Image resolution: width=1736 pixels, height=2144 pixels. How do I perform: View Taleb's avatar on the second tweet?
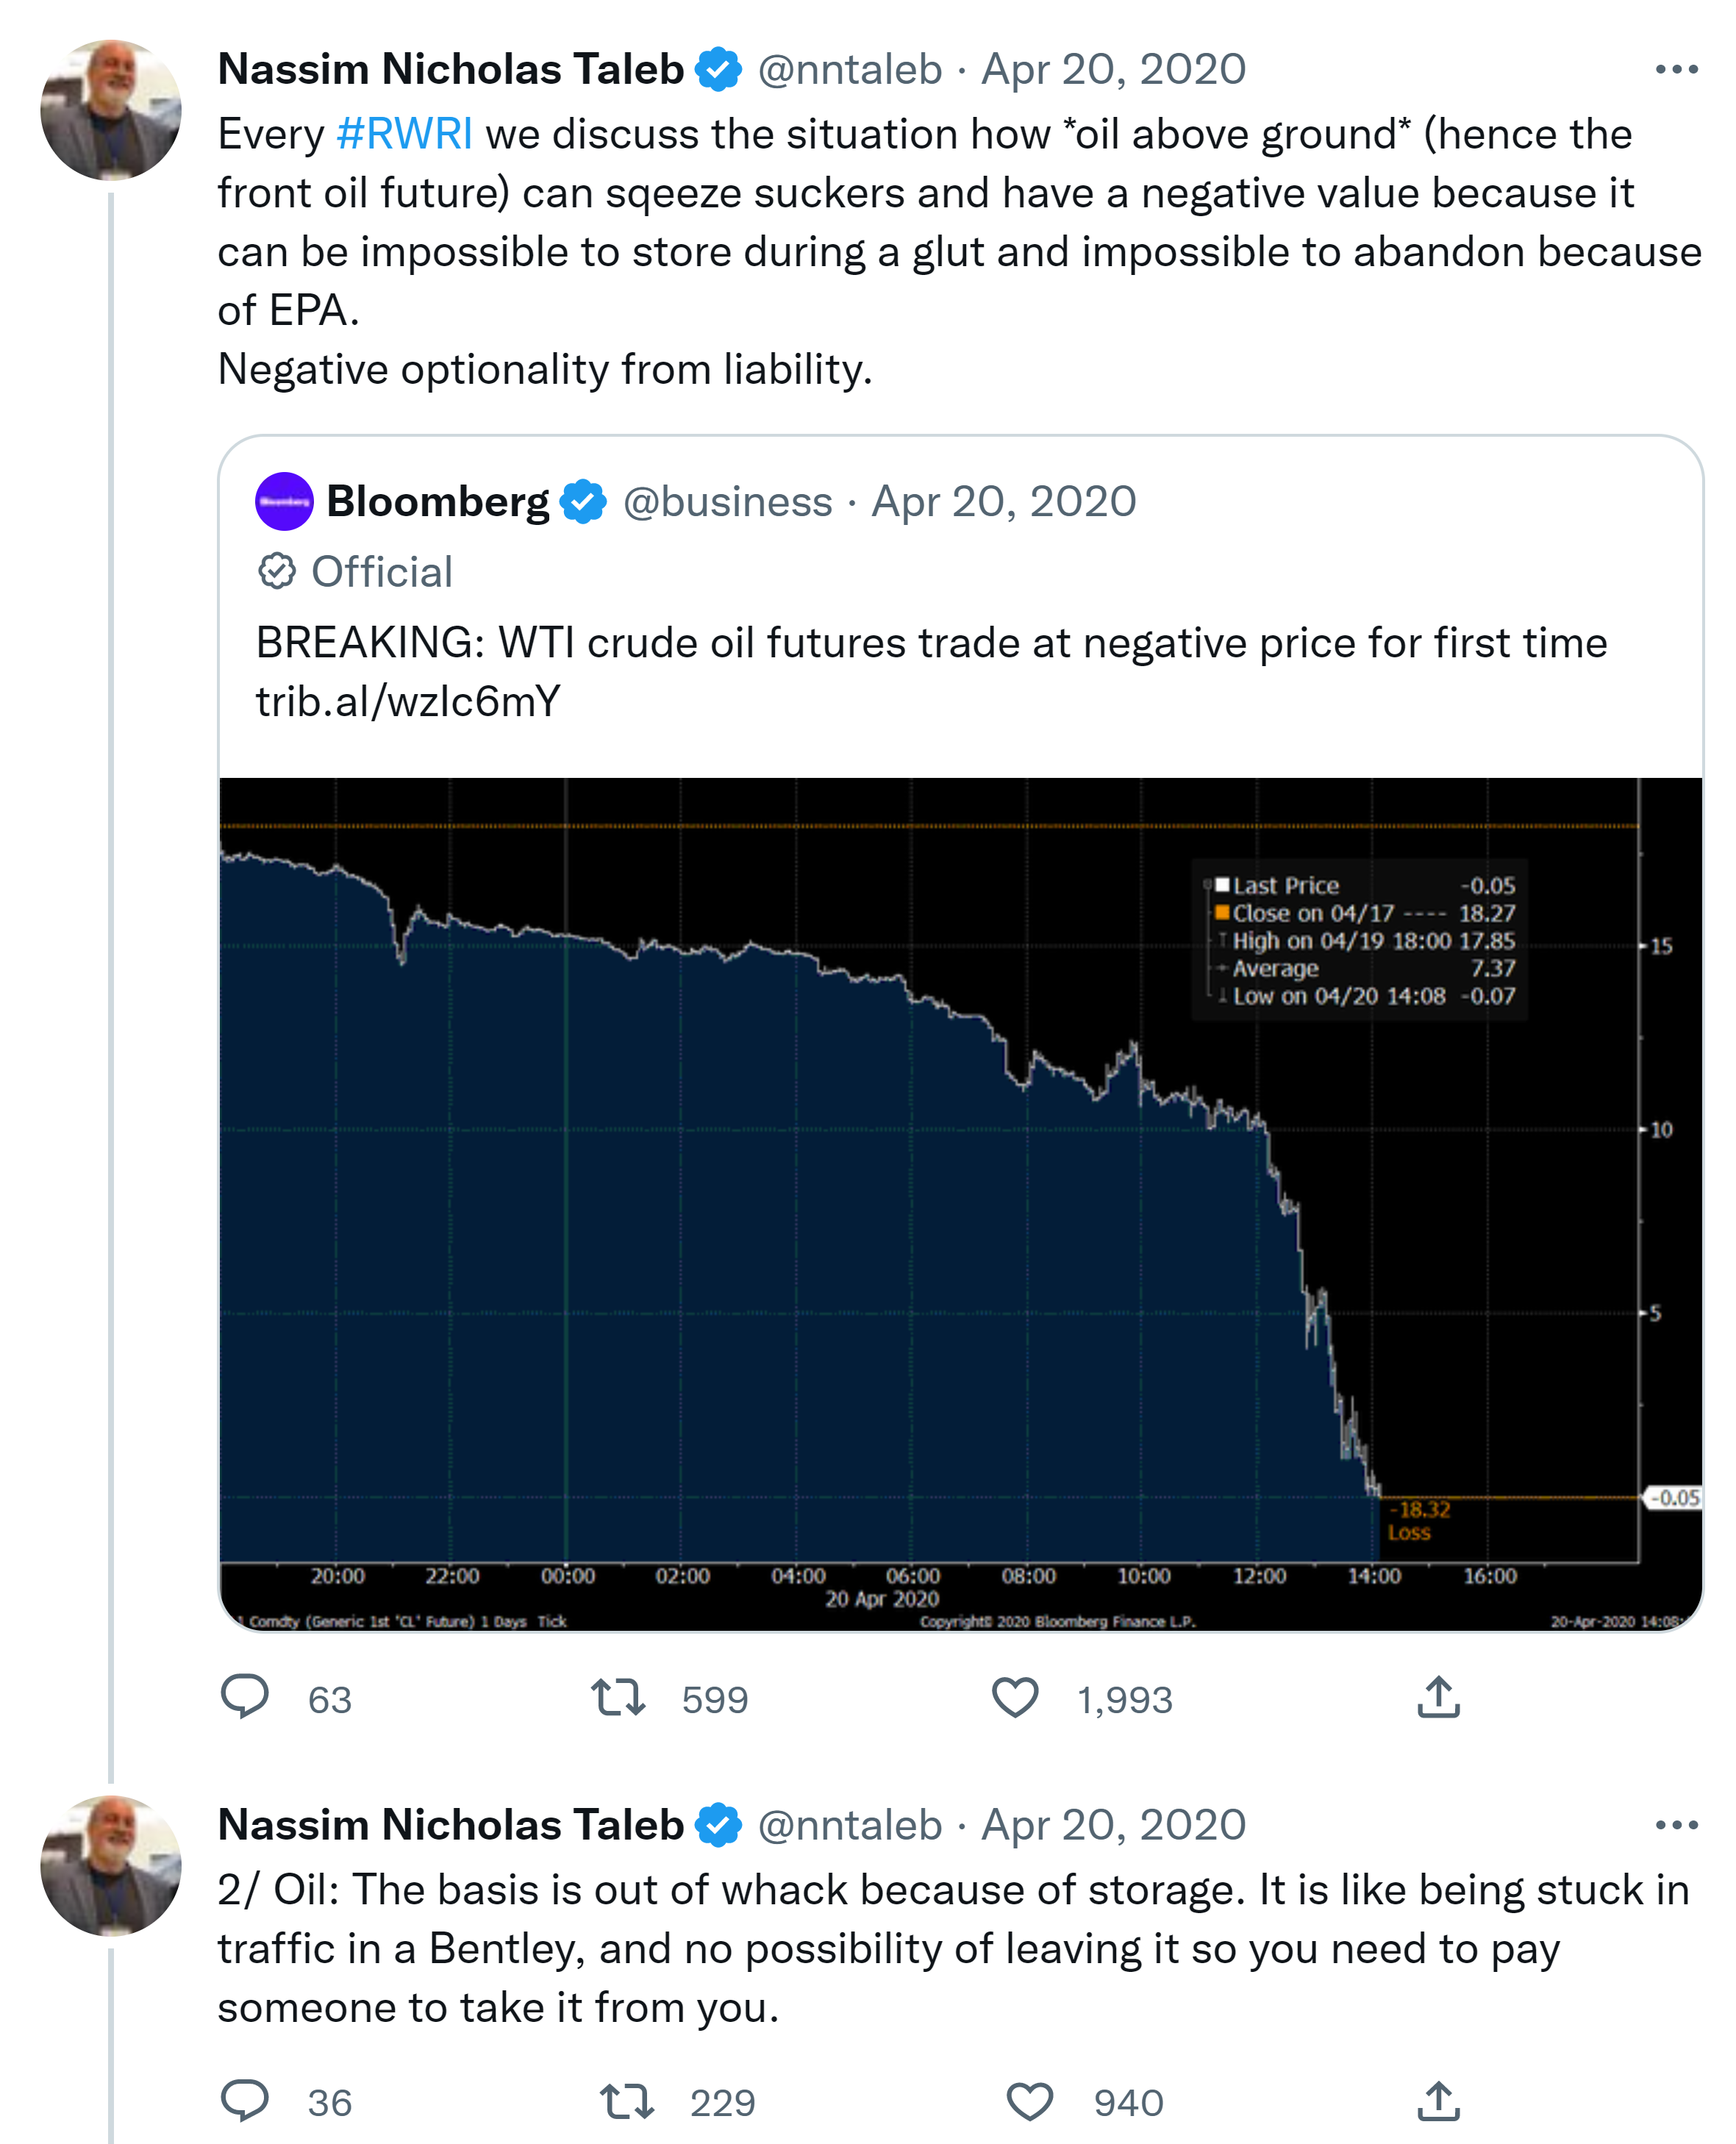111,1866
